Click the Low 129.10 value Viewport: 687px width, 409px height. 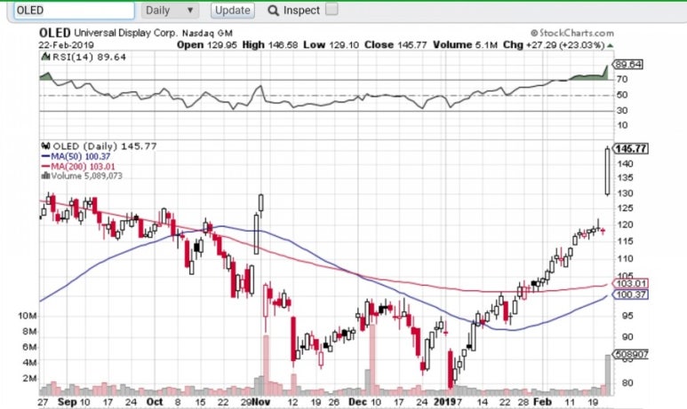[x=331, y=45]
